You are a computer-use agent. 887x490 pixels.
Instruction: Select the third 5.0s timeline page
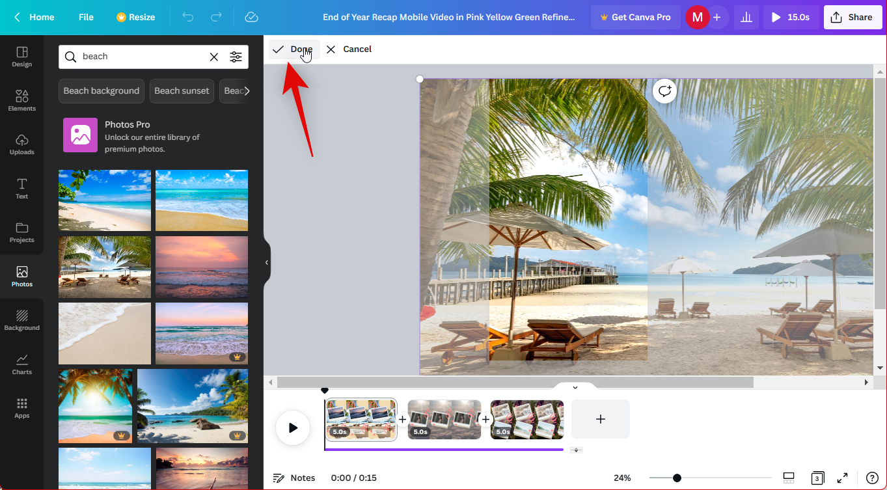527,420
